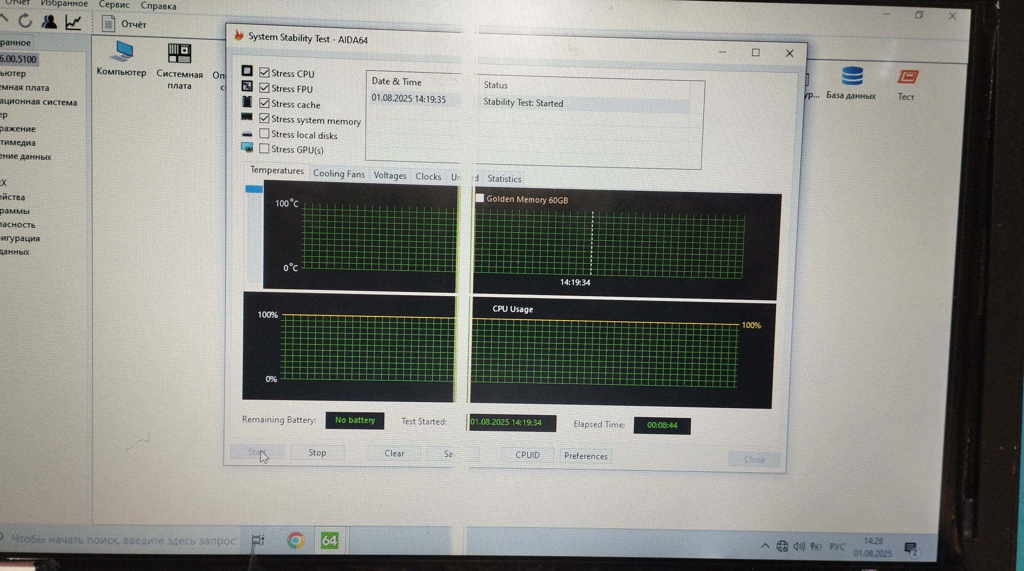Enable the Stress GPU(s) checkbox

point(264,149)
